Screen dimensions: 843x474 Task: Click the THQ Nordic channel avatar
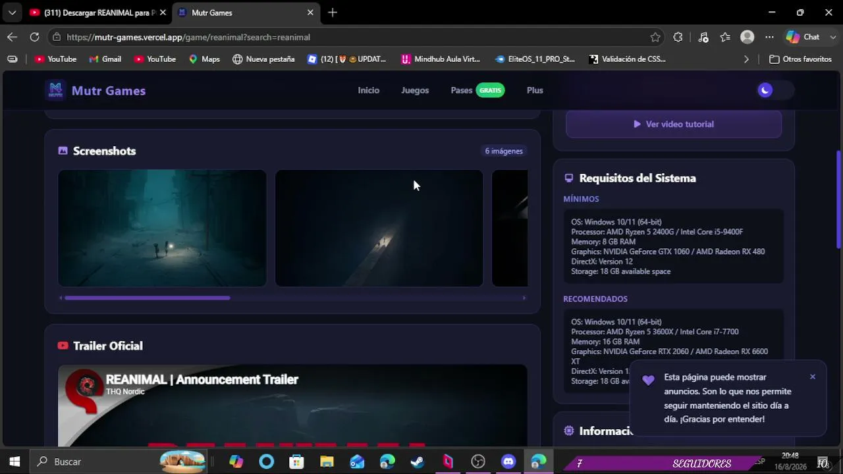click(85, 386)
